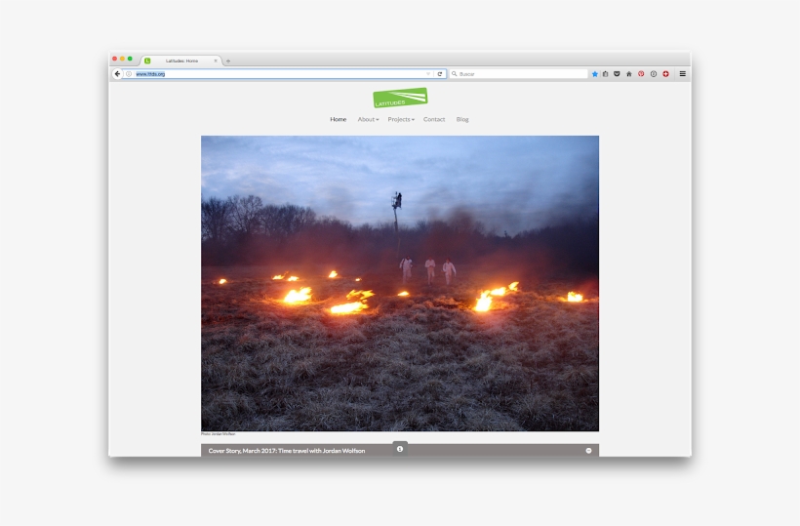
Task: Bookmark this page with the blue star
Action: pos(595,74)
